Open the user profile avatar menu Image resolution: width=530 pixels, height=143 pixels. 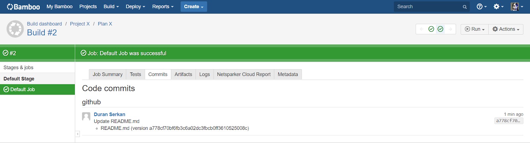click(x=517, y=7)
